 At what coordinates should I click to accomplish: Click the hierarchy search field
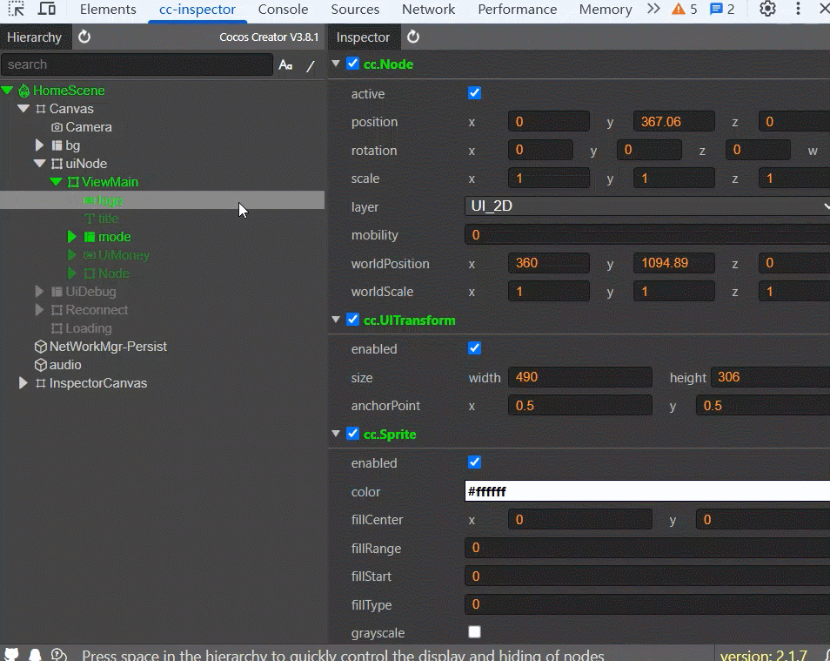pos(137,64)
